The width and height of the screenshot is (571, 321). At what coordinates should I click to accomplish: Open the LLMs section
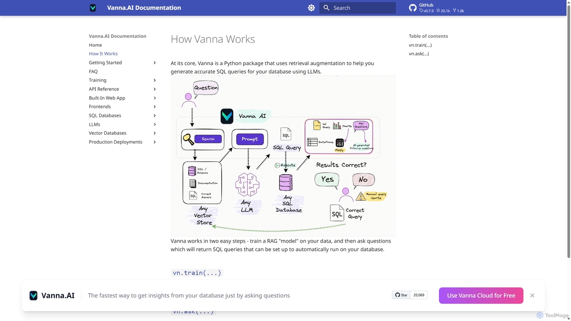(x=95, y=124)
